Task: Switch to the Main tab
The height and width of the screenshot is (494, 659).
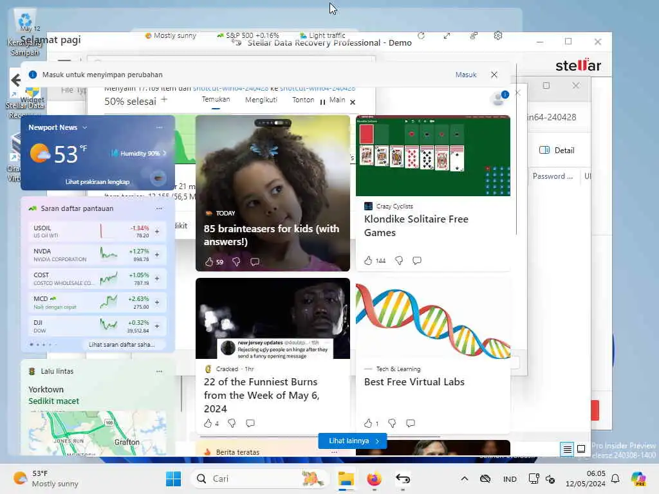Action: click(337, 100)
